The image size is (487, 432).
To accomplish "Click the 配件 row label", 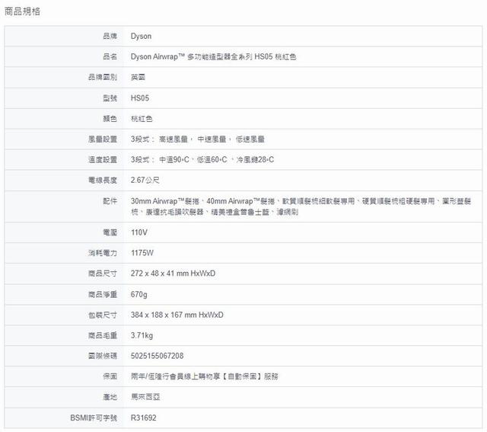I will (109, 200).
